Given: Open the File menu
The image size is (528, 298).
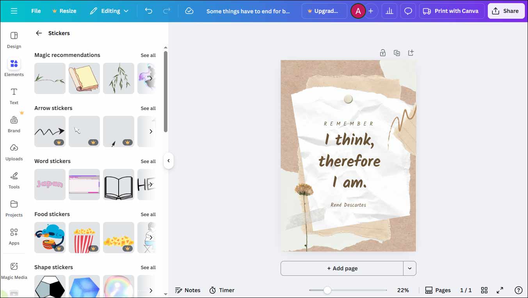Looking at the screenshot, I should 36,11.
